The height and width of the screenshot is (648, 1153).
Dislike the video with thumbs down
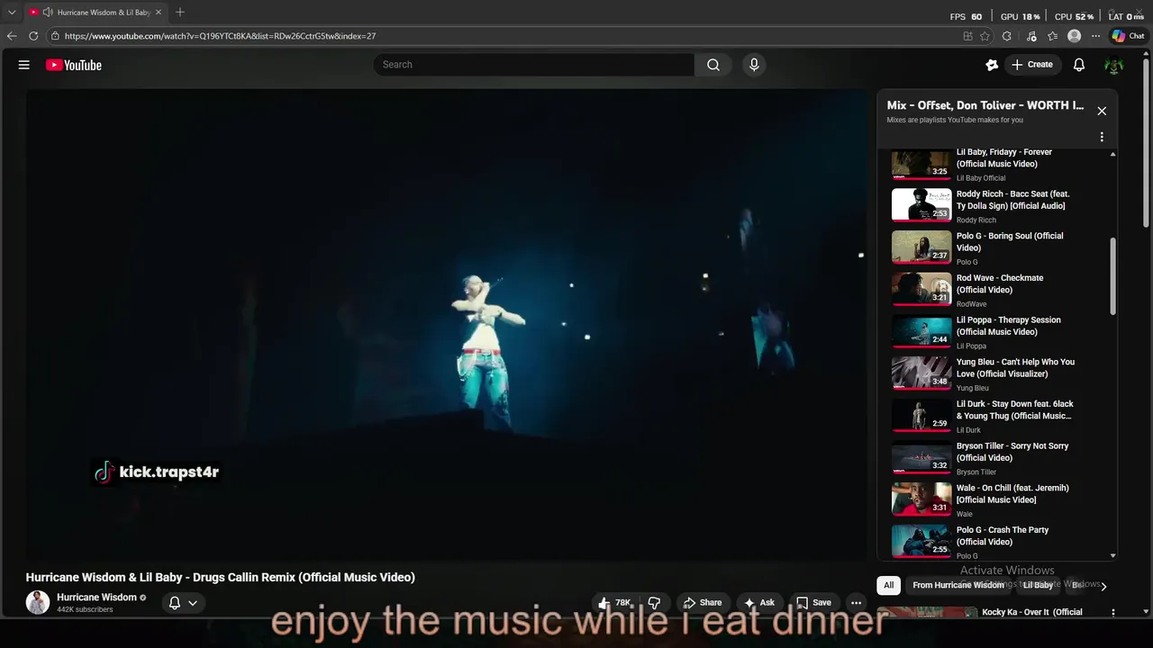click(x=655, y=603)
